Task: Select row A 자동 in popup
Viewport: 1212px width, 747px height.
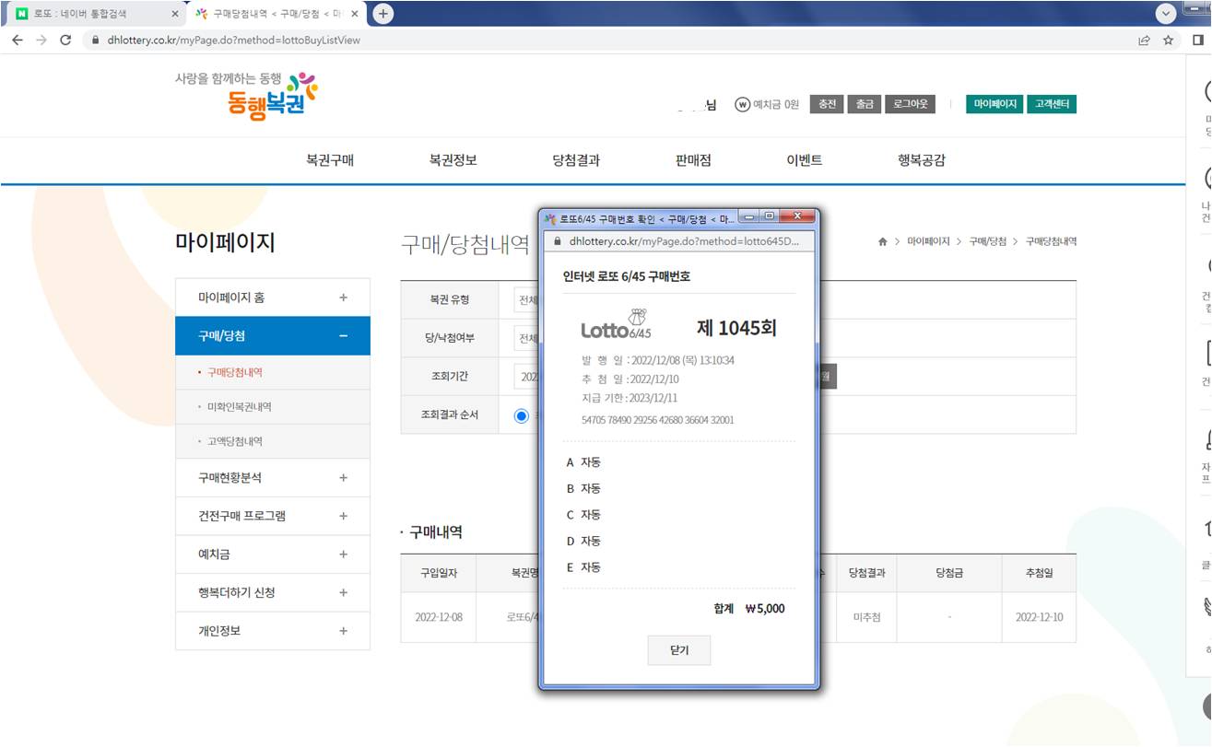Action: (x=583, y=462)
